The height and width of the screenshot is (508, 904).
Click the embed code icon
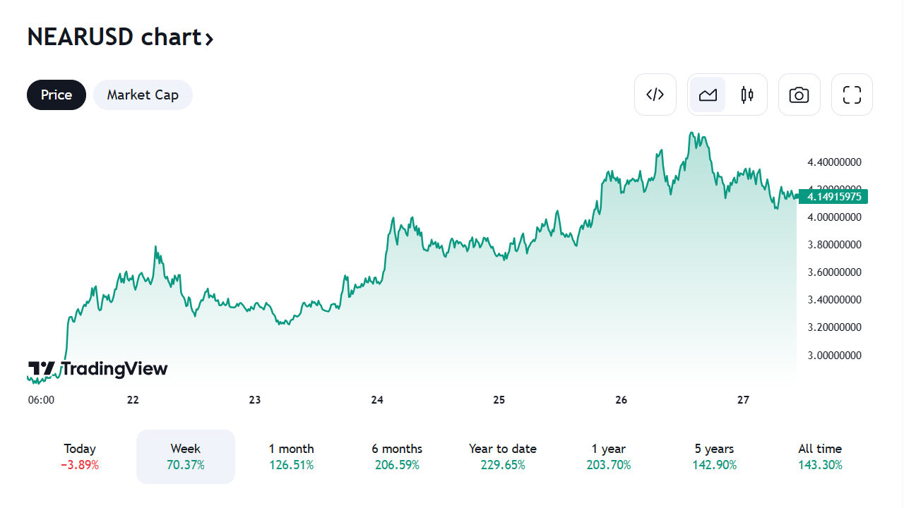(655, 95)
